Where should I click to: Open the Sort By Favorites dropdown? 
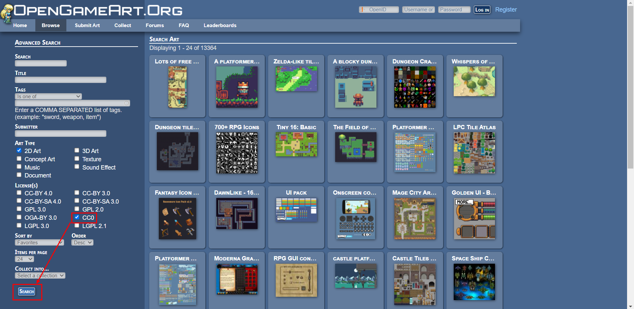tap(39, 243)
